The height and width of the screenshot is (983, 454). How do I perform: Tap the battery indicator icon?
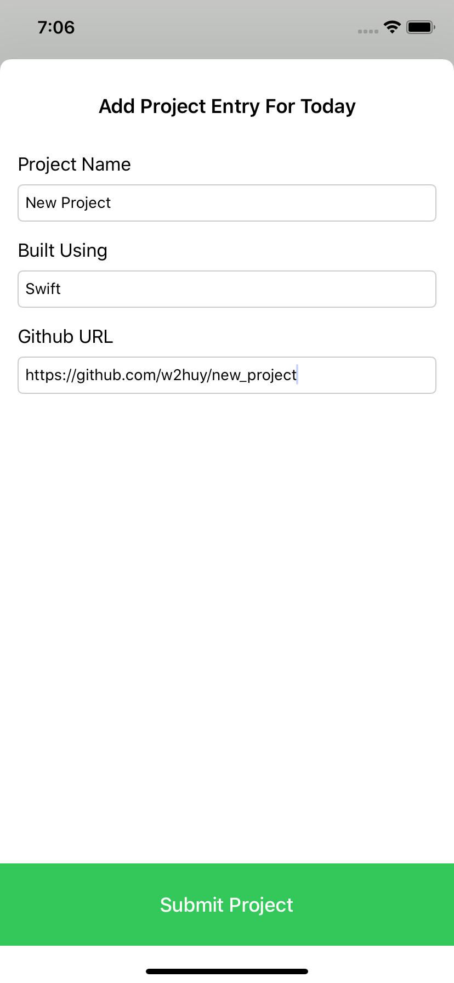(x=421, y=27)
